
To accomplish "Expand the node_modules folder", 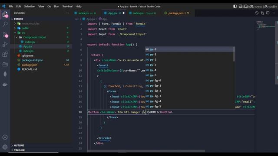I will [15, 23].
